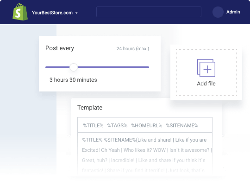Insert the %TITLE% template tag
Screen dimensions: 250x182
[x=93, y=125]
